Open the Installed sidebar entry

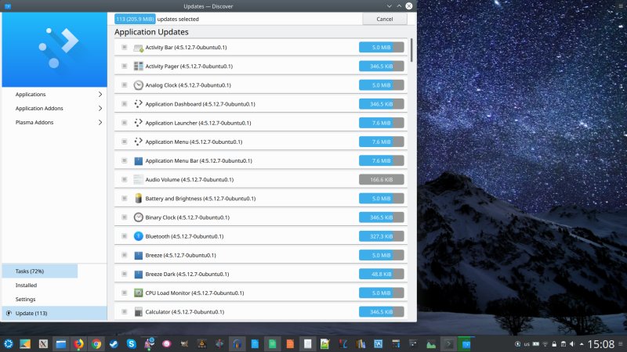tap(54, 285)
